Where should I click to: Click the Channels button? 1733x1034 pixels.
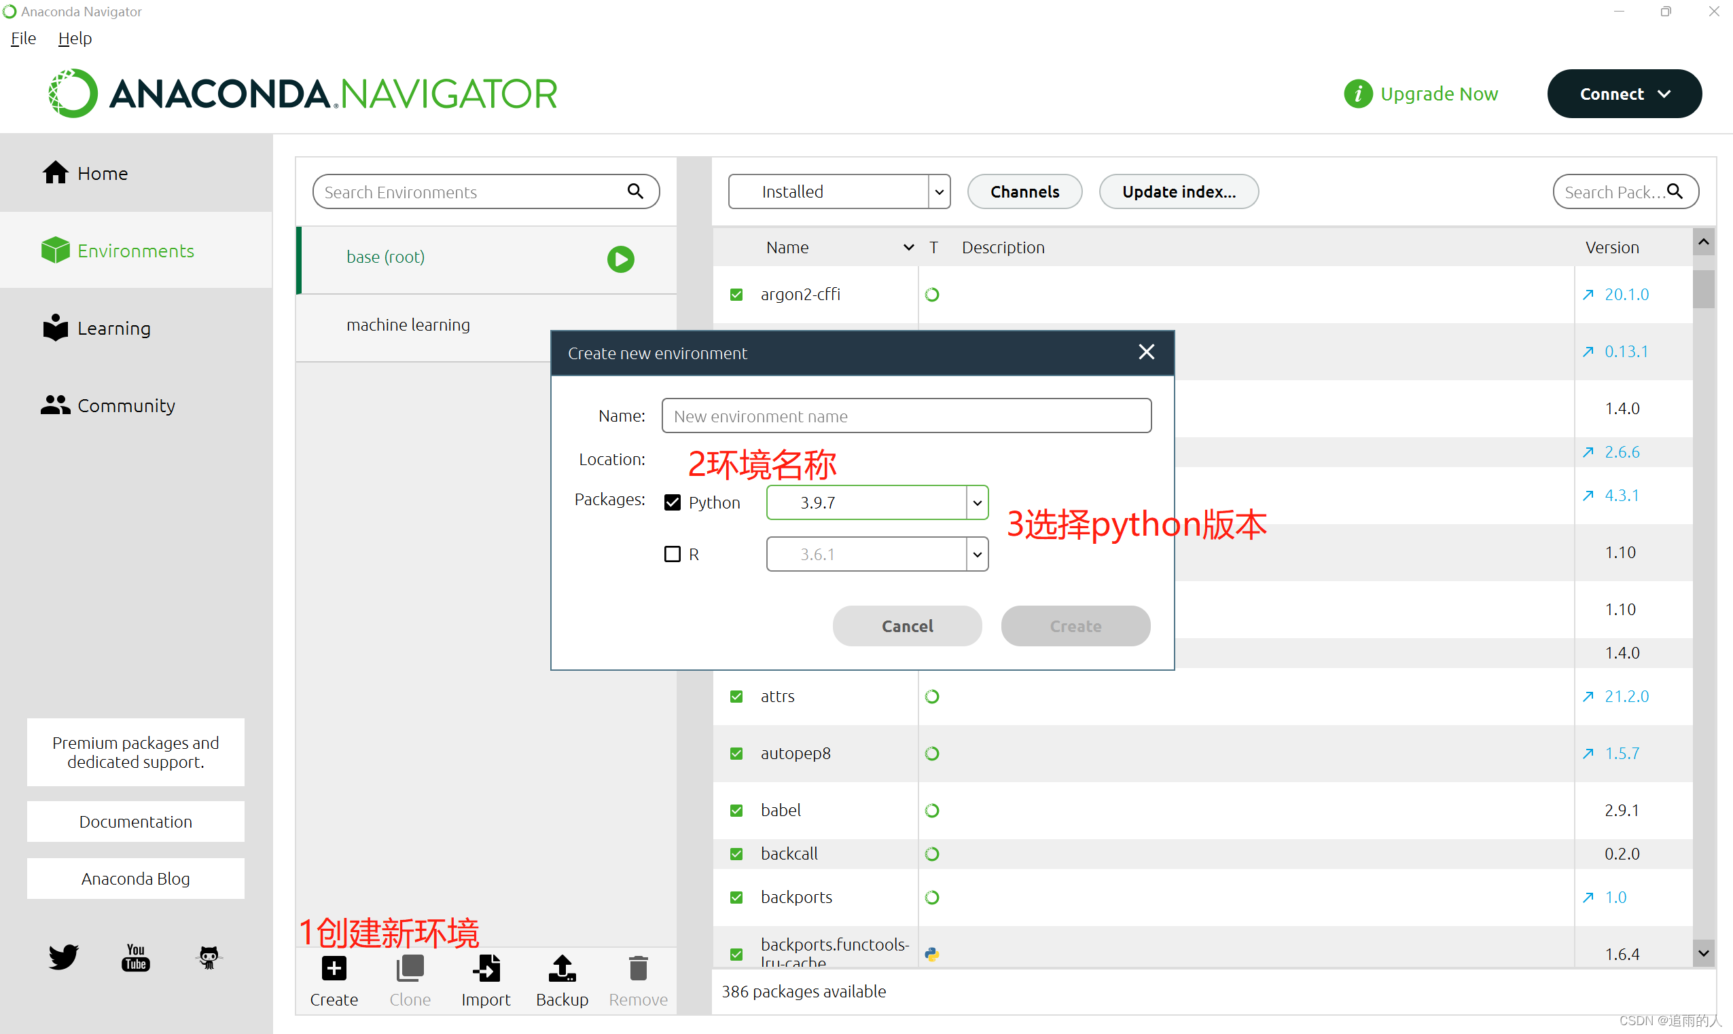point(1024,191)
